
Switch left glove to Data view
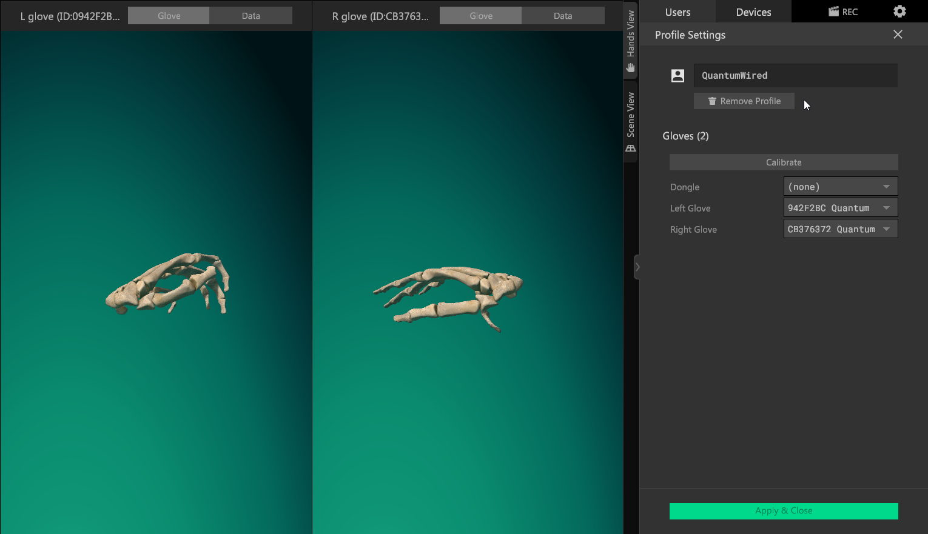(x=250, y=16)
